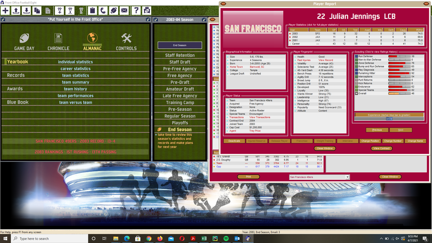Click the Change Name button
The height and width of the screenshot is (243, 432).
415,141
